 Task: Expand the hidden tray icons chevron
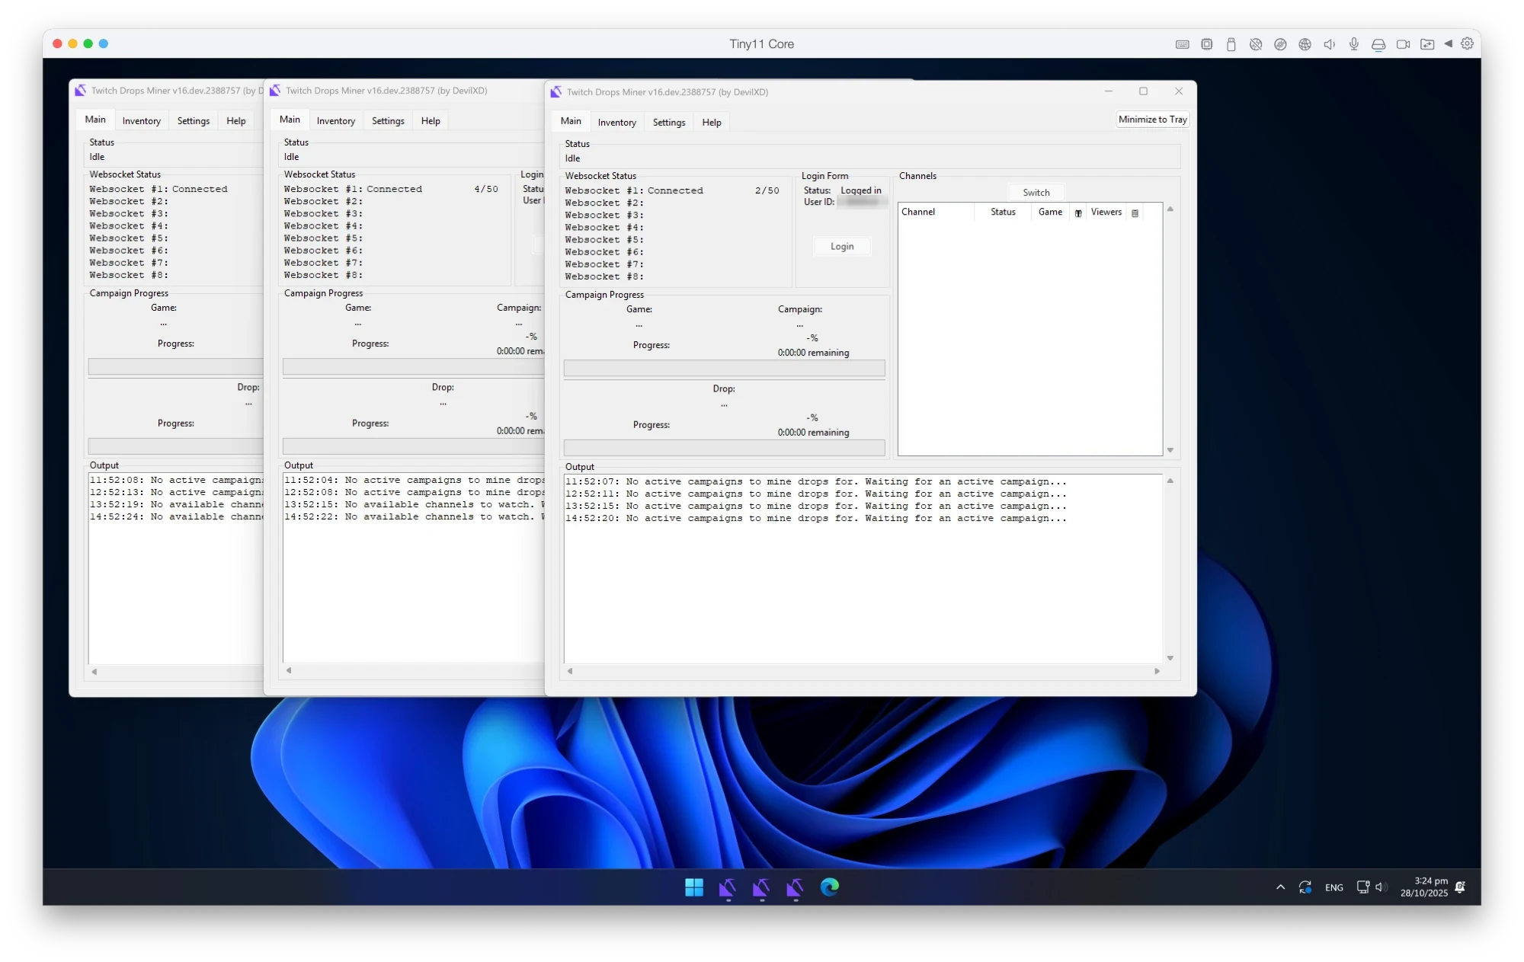point(1280,887)
